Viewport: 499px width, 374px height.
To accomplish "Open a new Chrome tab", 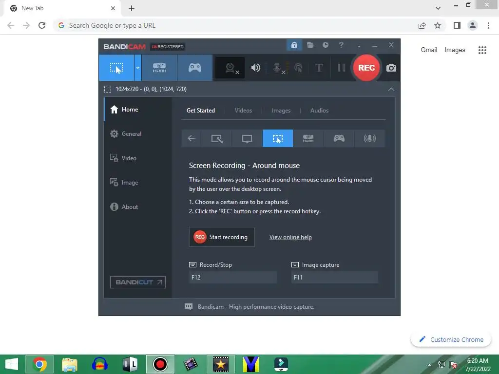I will [x=132, y=8].
